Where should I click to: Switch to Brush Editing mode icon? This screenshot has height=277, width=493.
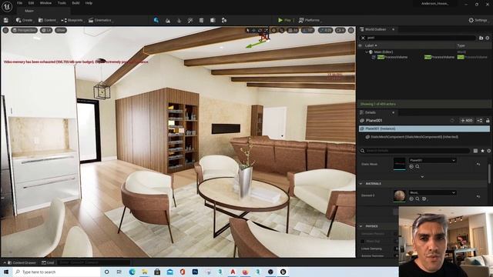click(224, 20)
